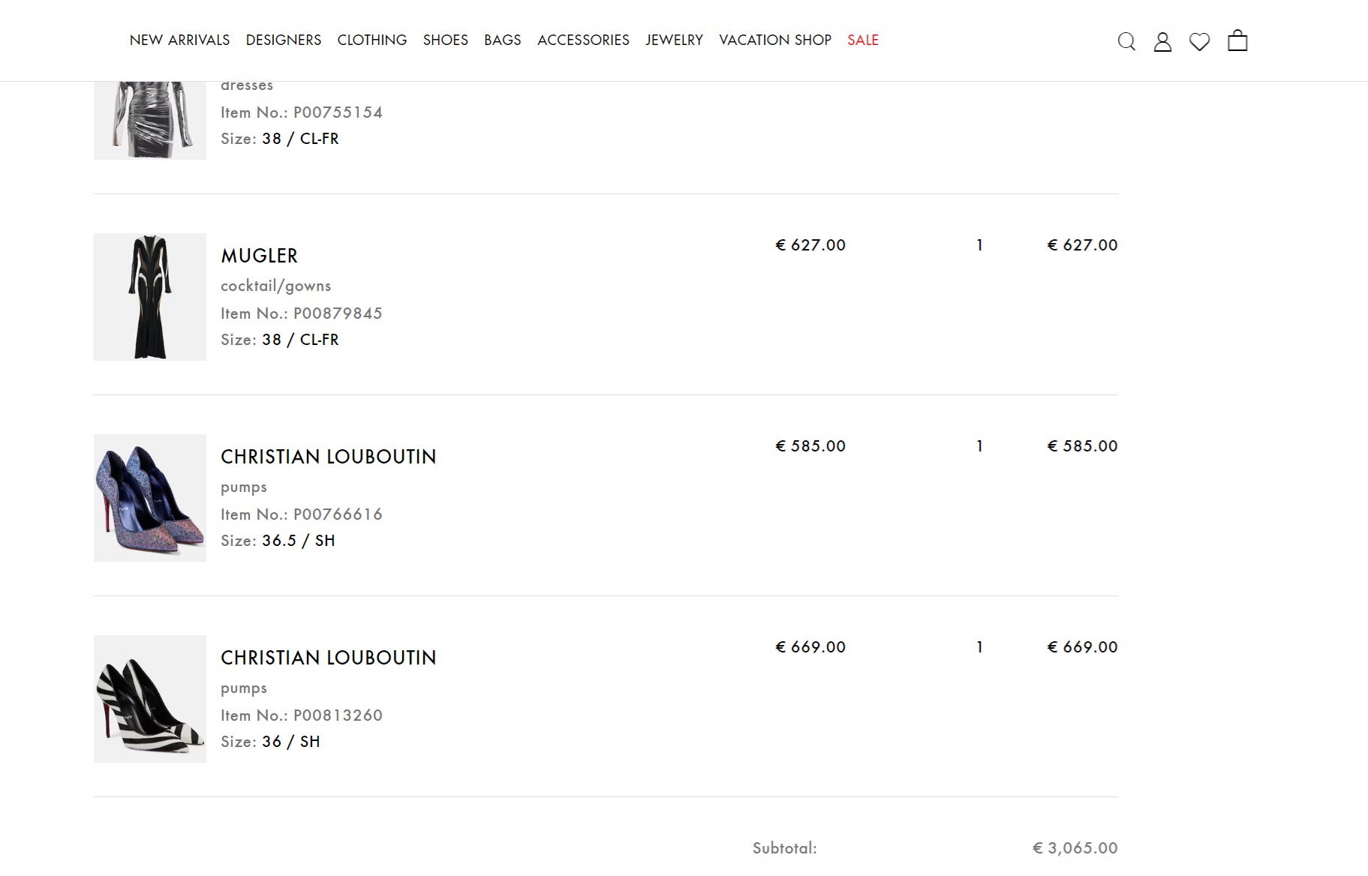Select the Jewelry menu item
This screenshot has width=1368, height=876.
(x=674, y=40)
